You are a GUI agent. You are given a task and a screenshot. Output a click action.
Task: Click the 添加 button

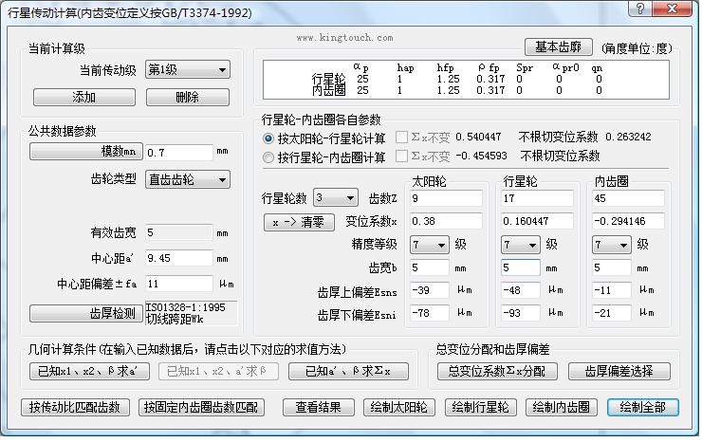(84, 97)
